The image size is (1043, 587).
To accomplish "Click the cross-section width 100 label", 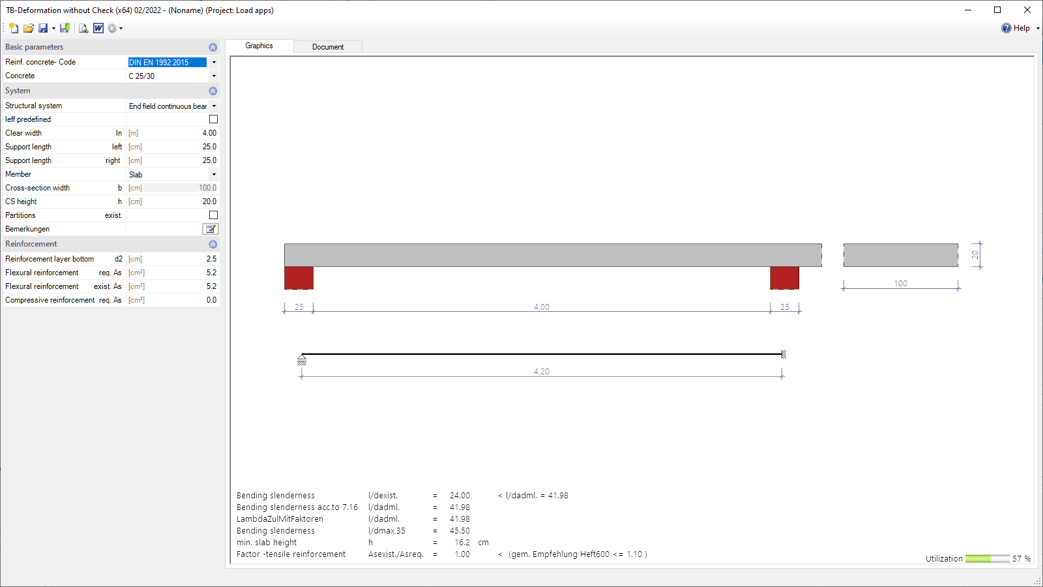I will (x=900, y=284).
